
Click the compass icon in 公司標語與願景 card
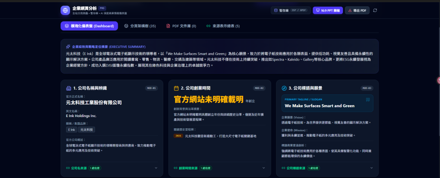pos(284,88)
